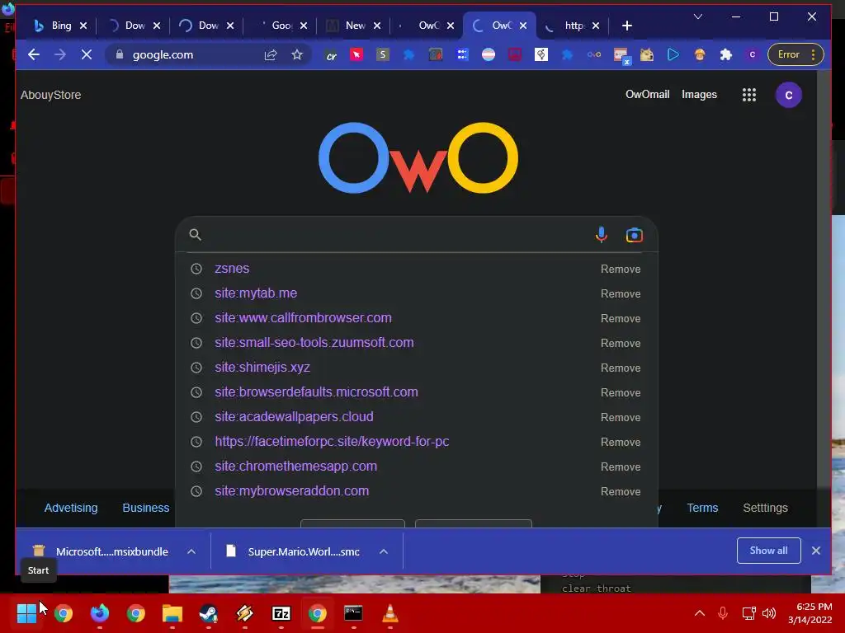The width and height of the screenshot is (845, 633).
Task: Select the zsnes search suggestion
Action: tap(232, 268)
